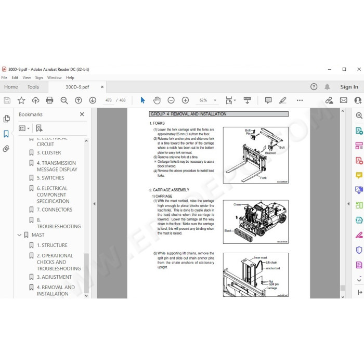Open Page Thumbnails panel icon

click(6, 119)
